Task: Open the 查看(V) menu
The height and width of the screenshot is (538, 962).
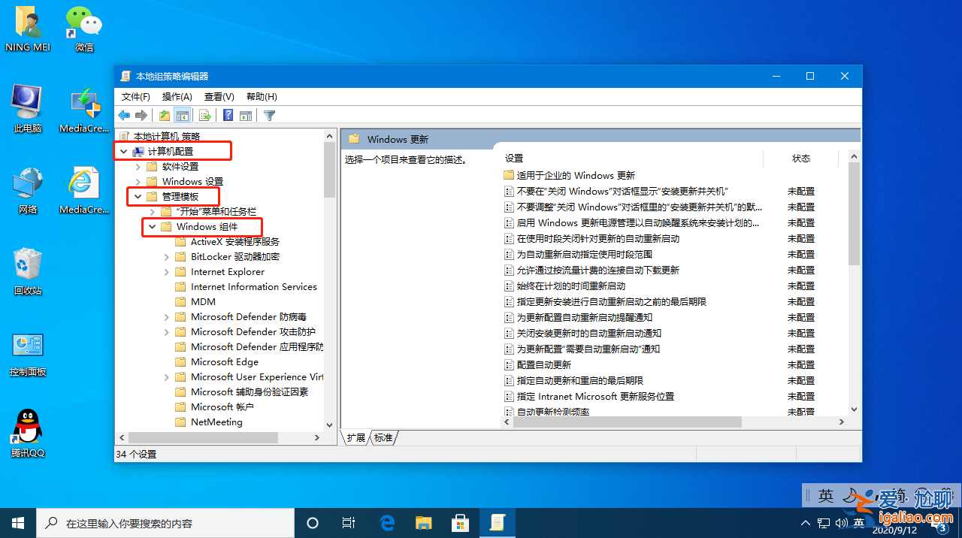Action: pos(218,96)
